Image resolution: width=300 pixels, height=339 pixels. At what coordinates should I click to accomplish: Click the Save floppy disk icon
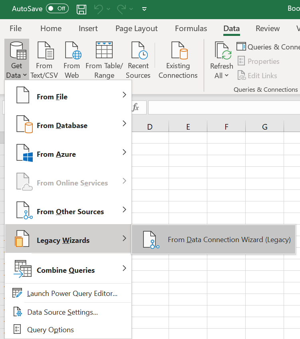pos(81,9)
